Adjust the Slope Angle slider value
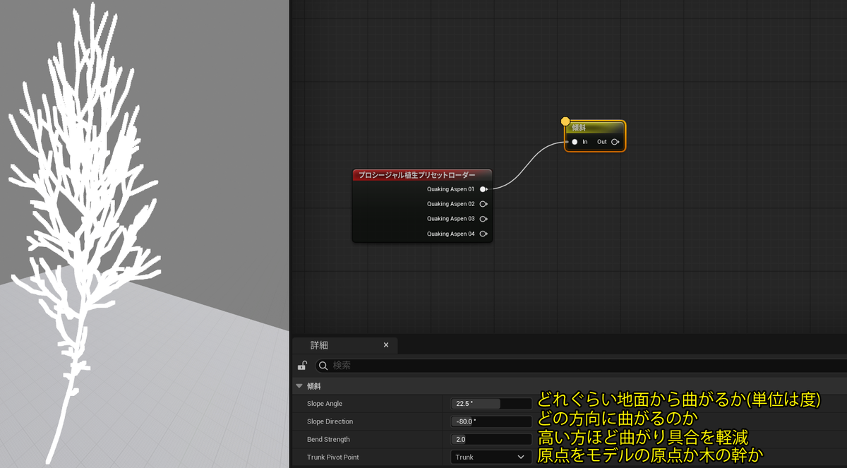847x468 pixels. 491,404
